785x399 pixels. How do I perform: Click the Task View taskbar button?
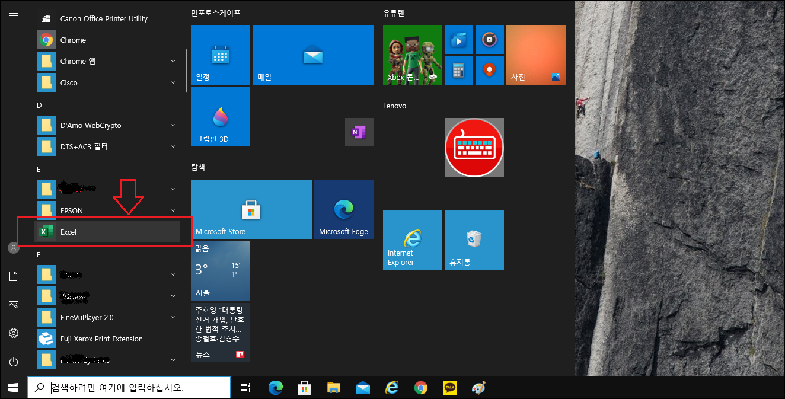245,388
